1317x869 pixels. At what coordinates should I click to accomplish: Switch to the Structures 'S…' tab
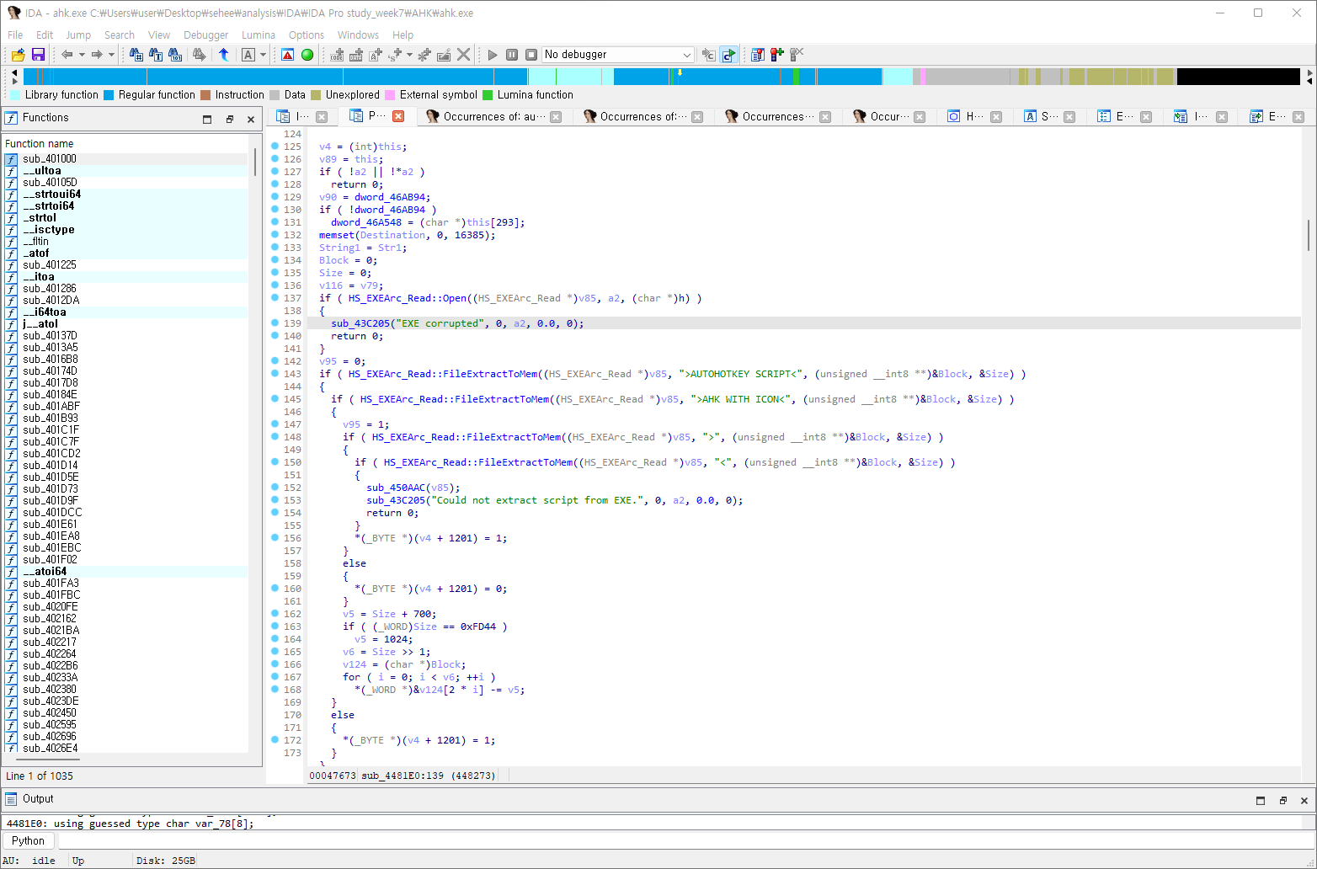point(1050,117)
